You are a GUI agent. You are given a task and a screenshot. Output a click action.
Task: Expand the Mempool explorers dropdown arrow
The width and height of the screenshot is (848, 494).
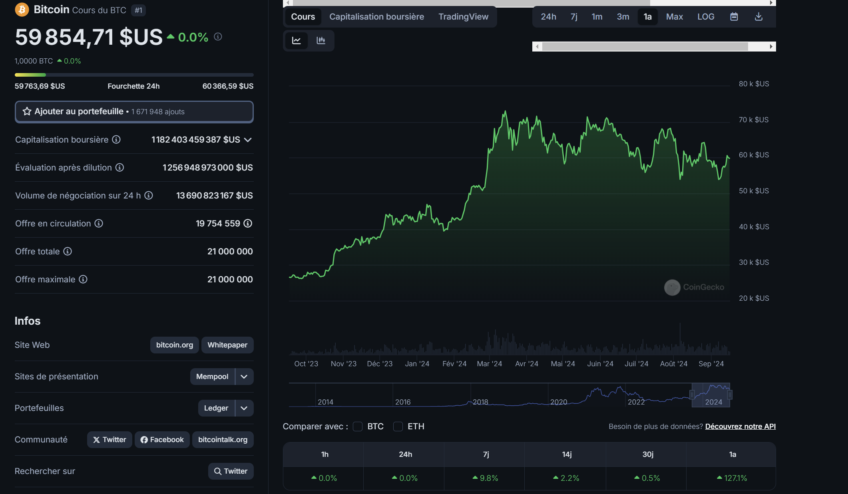pos(244,377)
